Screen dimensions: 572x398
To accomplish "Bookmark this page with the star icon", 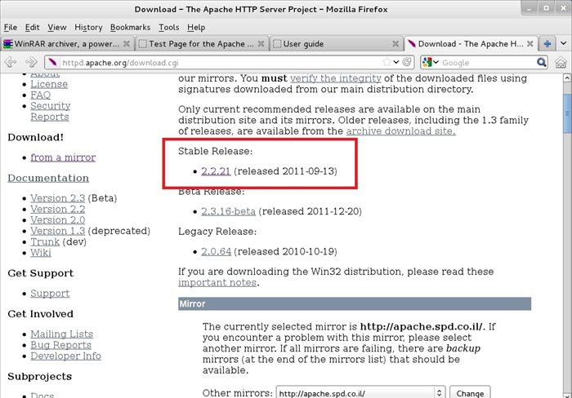I will coord(387,62).
